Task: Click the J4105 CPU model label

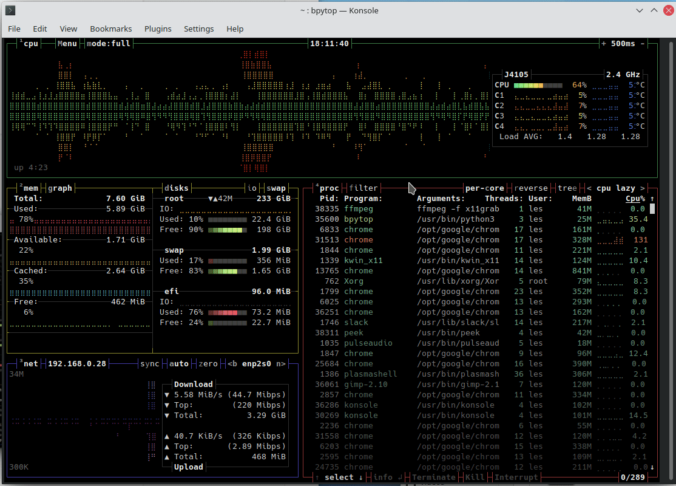Action: (x=516, y=75)
